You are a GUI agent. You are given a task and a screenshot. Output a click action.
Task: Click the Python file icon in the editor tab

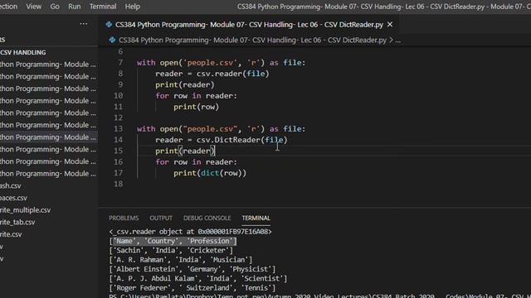pos(109,24)
